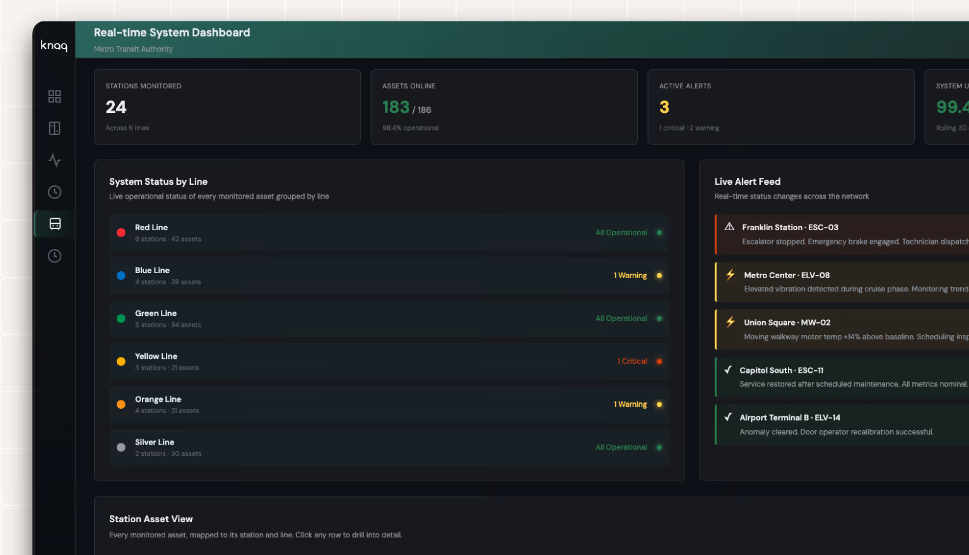Click Green Line green status indicator
The height and width of the screenshot is (555, 969).
[x=659, y=318]
